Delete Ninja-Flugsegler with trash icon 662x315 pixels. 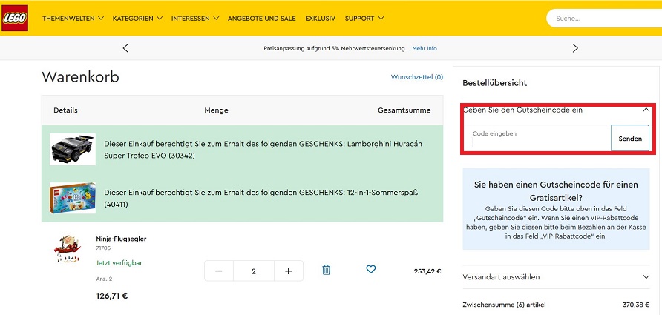point(327,270)
